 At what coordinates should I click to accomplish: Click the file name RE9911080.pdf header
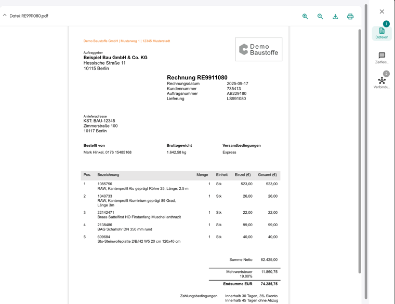pos(29,16)
